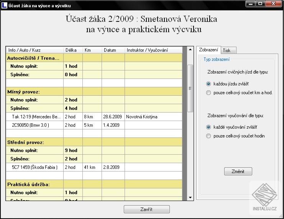This screenshot has width=284, height=219.
Task: Close the window with X button
Action: [274, 3]
